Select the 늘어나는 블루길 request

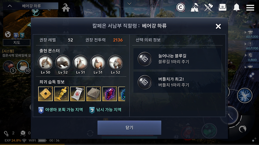pyautogui.click(x=177, y=59)
